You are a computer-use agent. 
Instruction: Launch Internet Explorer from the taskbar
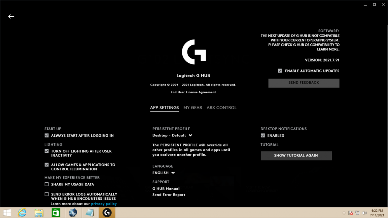coord(22,213)
